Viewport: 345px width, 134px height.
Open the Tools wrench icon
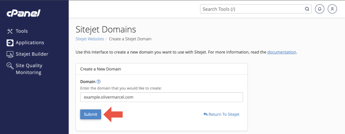coord(10,31)
